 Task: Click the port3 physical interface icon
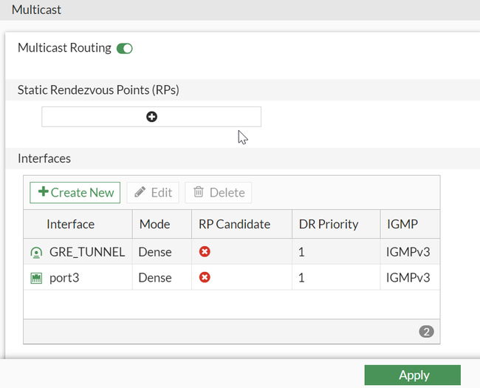click(36, 279)
